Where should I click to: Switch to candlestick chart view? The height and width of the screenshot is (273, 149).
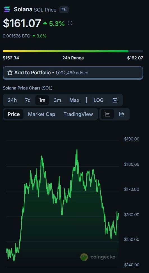click(122, 114)
